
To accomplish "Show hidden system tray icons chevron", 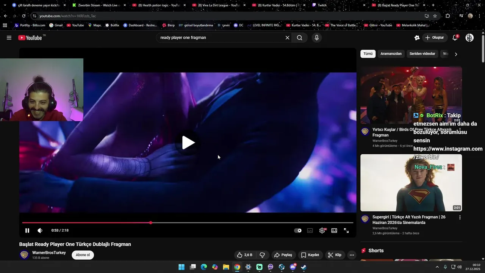I will click(437, 267).
